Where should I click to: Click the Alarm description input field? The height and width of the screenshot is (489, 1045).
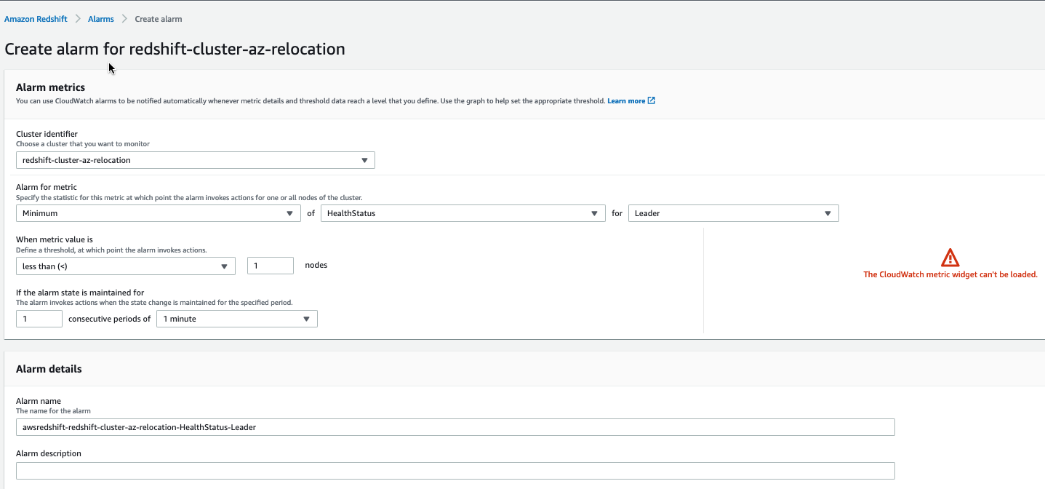[x=455, y=471]
